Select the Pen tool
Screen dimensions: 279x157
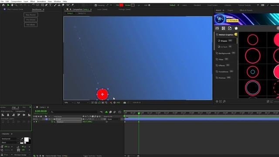click(46, 5)
